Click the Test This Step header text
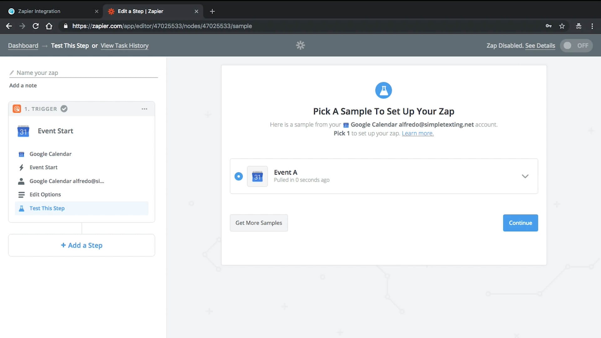 [70, 46]
